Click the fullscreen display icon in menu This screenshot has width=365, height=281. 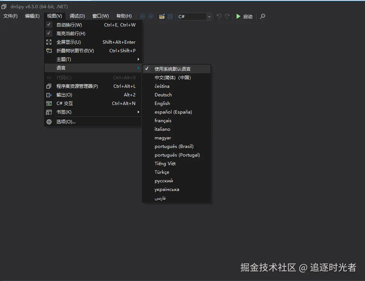point(49,42)
